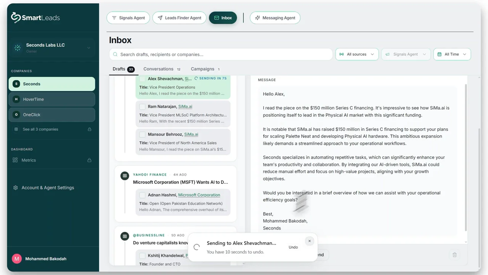Click the search magnifier icon
The image size is (488, 275).
(x=115, y=54)
